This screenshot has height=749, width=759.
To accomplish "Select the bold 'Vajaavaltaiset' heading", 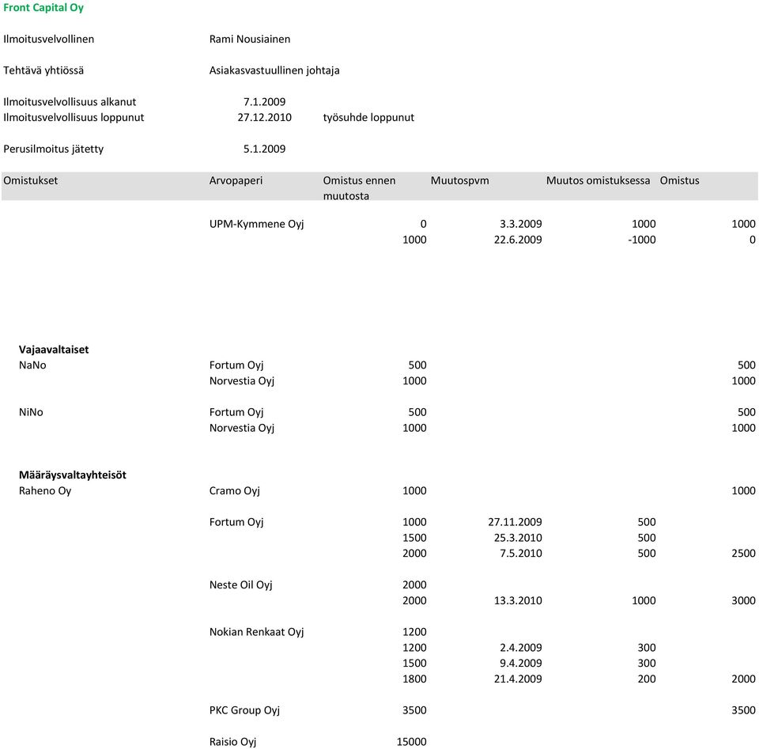I will [54, 350].
